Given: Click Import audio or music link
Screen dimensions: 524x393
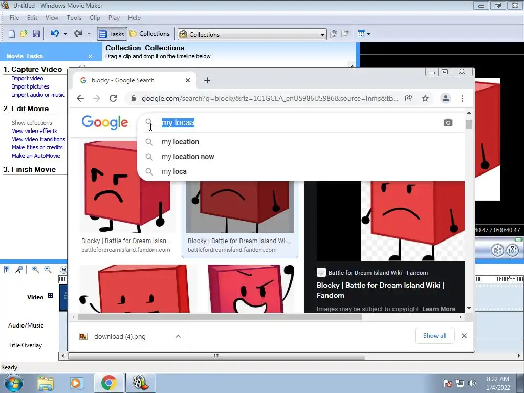Looking at the screenshot, I should click(38, 95).
